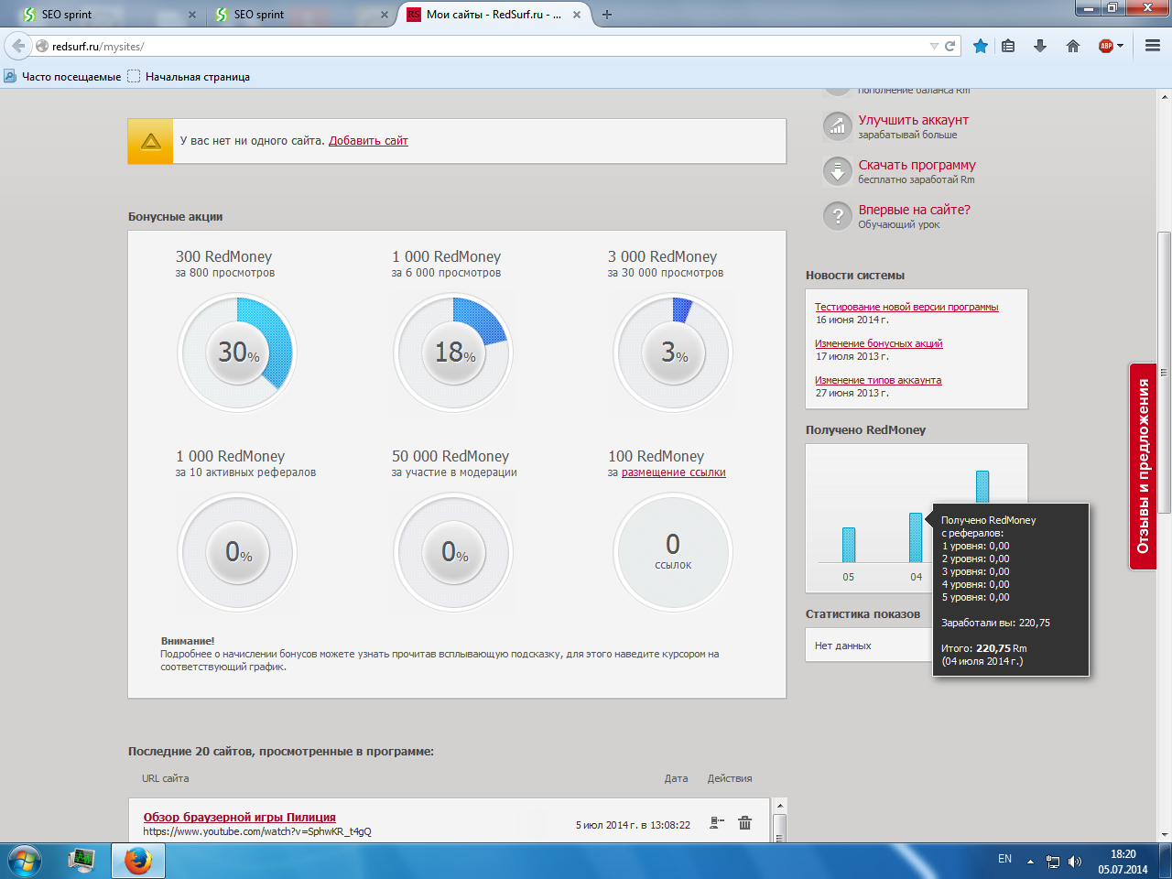Click the browser back arrow button
Image resolution: width=1172 pixels, height=879 pixels.
(x=18, y=46)
